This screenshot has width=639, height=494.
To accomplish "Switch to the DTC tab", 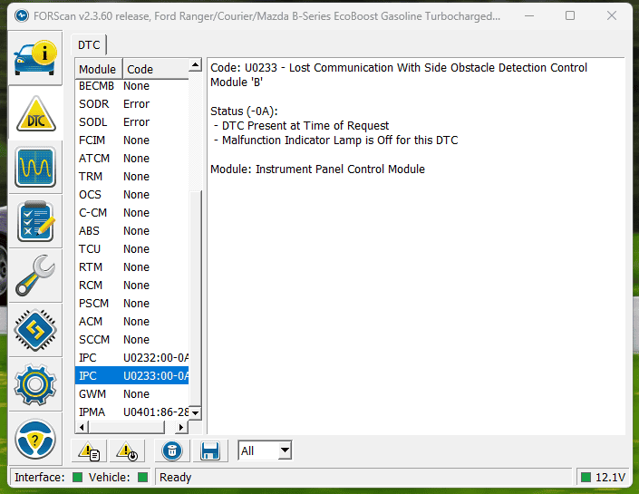I will (x=89, y=44).
